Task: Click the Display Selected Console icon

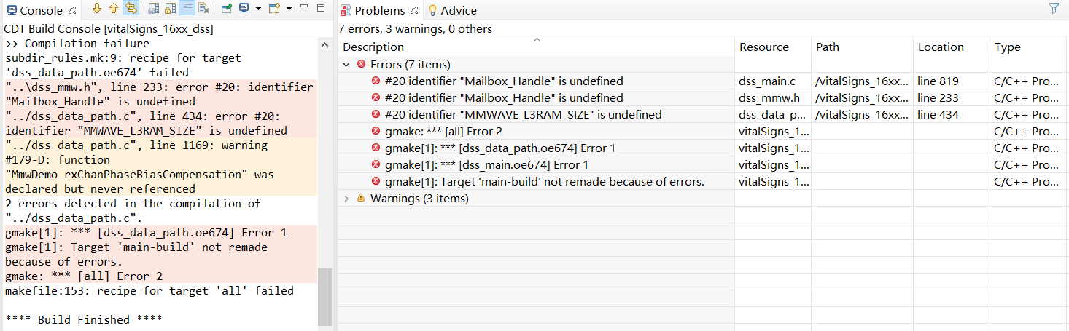Action: (243, 9)
